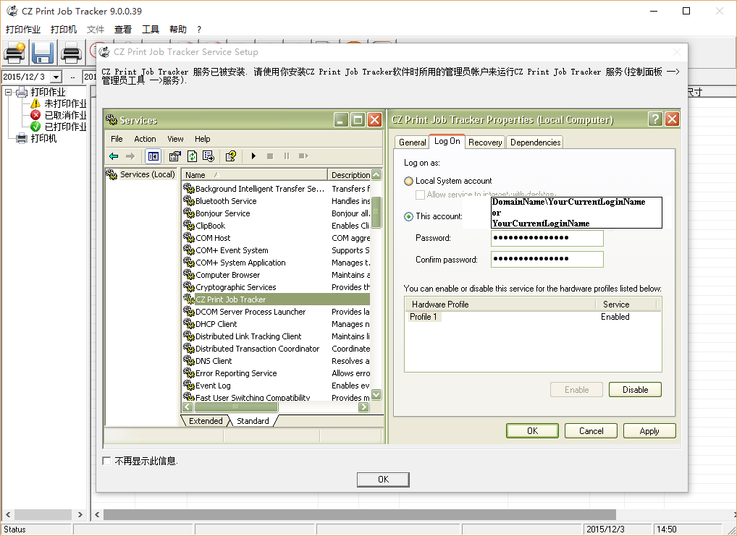
Task: Click the Apply button in Properties
Action: tap(649, 431)
